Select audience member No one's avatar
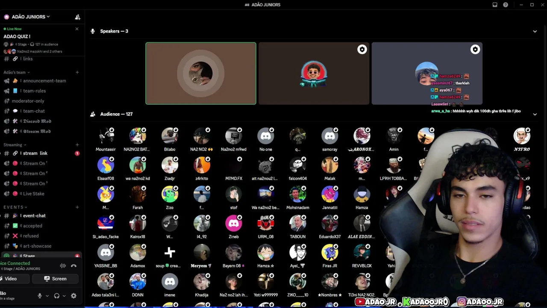 [266, 136]
